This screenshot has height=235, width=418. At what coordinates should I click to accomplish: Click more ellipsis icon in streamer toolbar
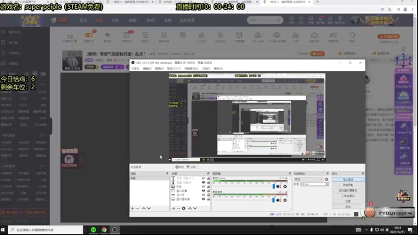(352, 35)
